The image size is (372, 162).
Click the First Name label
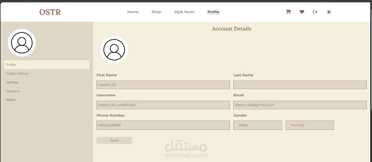pyautogui.click(x=107, y=75)
